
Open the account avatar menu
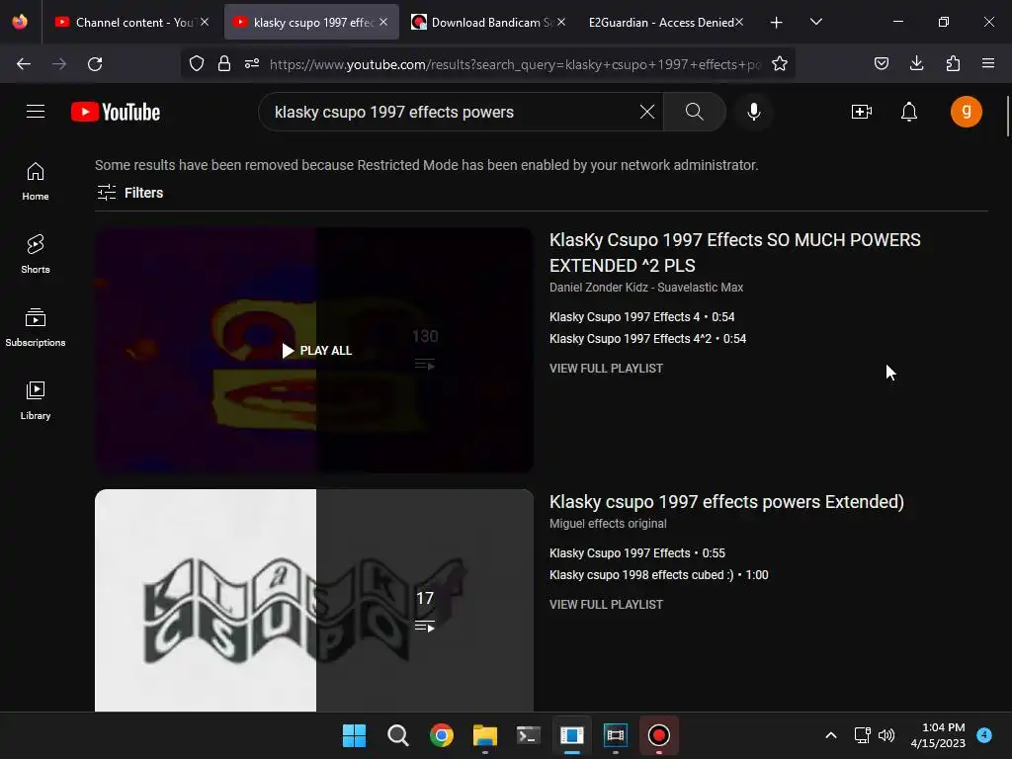pos(966,112)
